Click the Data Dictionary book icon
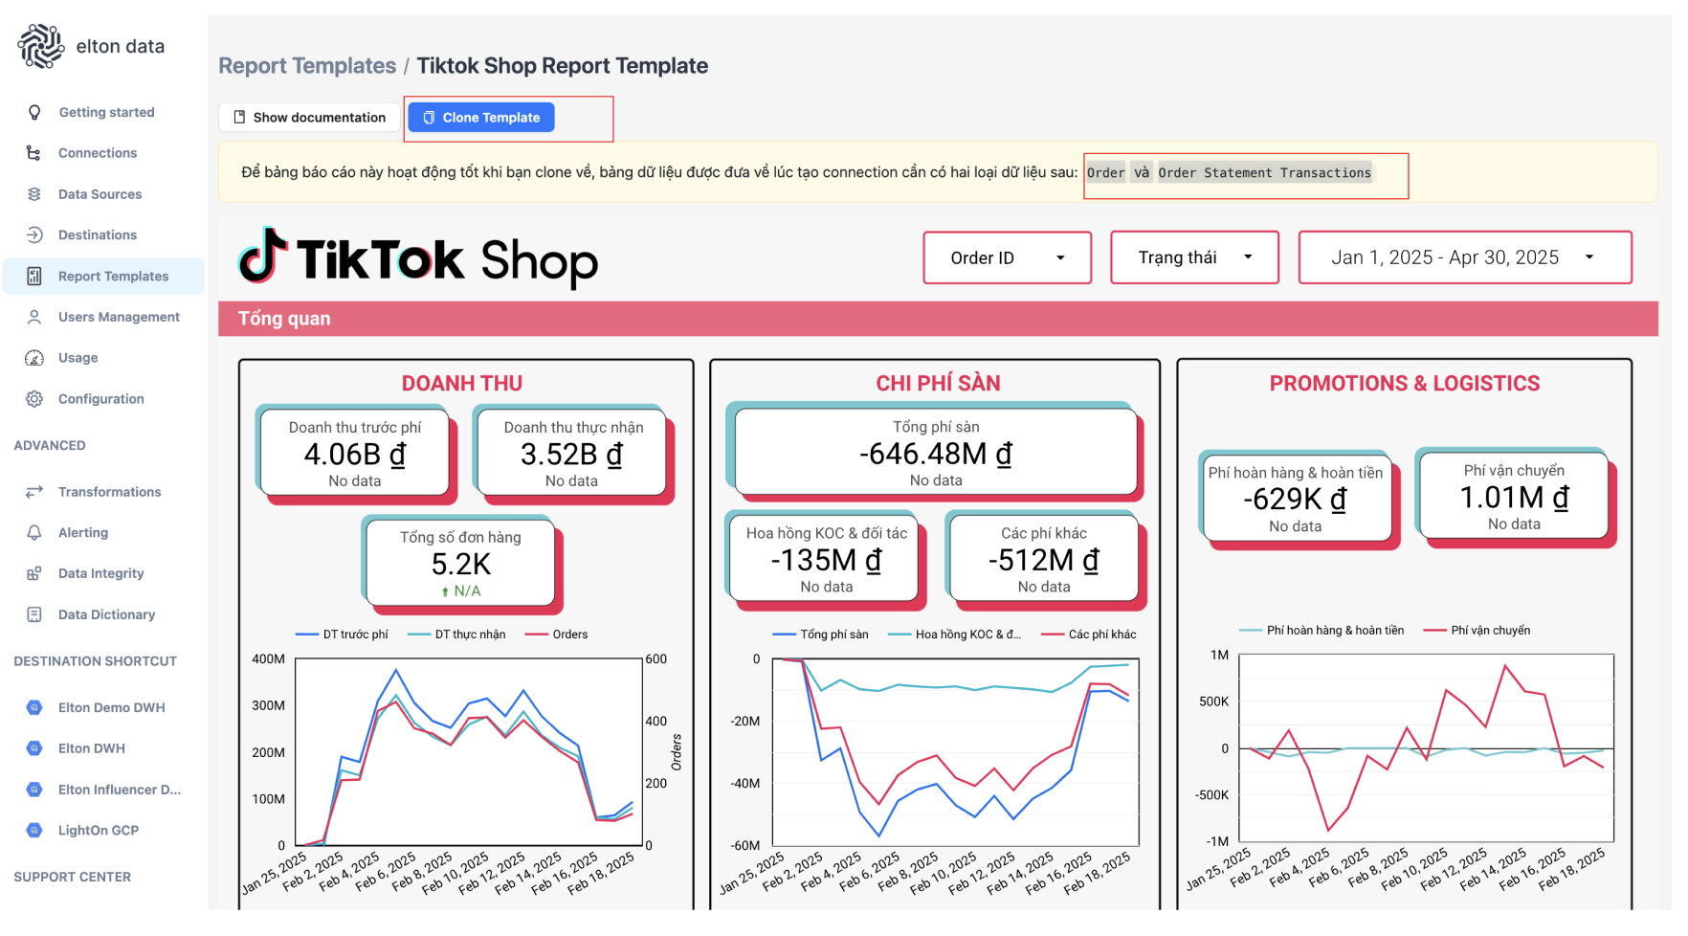The image size is (1688, 936). (34, 614)
